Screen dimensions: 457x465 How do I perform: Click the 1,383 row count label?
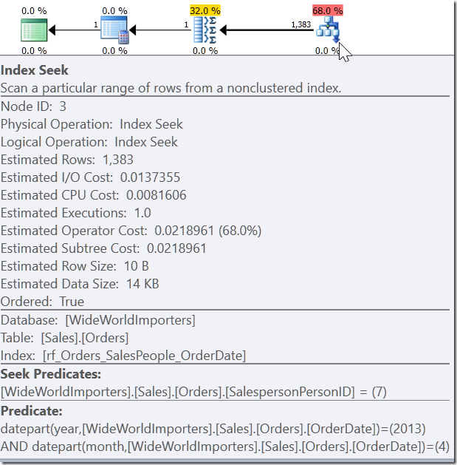pos(301,24)
